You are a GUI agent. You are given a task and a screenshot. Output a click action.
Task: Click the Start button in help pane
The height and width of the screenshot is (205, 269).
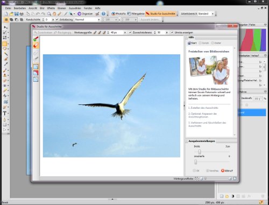(192, 43)
